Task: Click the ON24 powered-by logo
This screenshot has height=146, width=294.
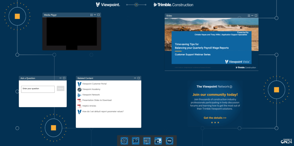Action: coord(286,141)
